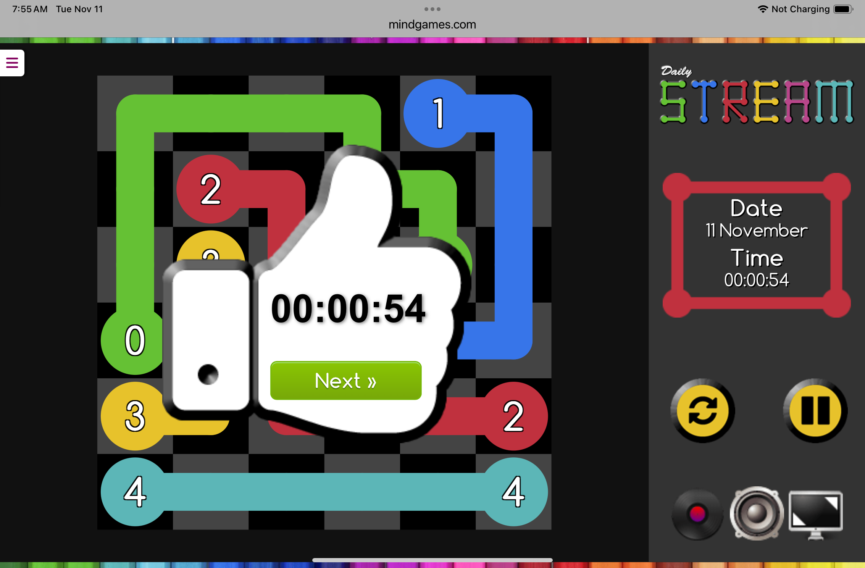The width and height of the screenshot is (865, 568).
Task: Select the upper red number 2 node
Action: tap(210, 189)
